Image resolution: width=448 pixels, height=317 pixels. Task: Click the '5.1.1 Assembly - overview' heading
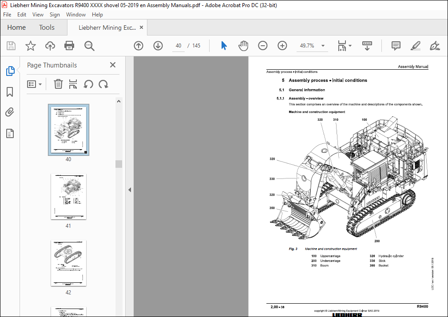300,98
